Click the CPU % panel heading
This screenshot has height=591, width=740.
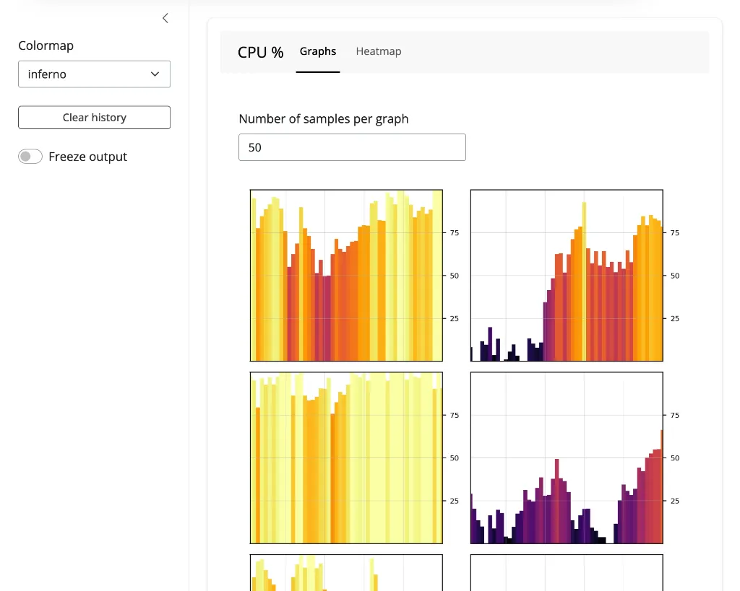(x=260, y=52)
